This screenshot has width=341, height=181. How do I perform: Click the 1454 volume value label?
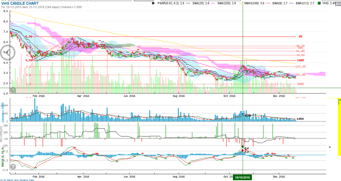click(x=300, y=119)
